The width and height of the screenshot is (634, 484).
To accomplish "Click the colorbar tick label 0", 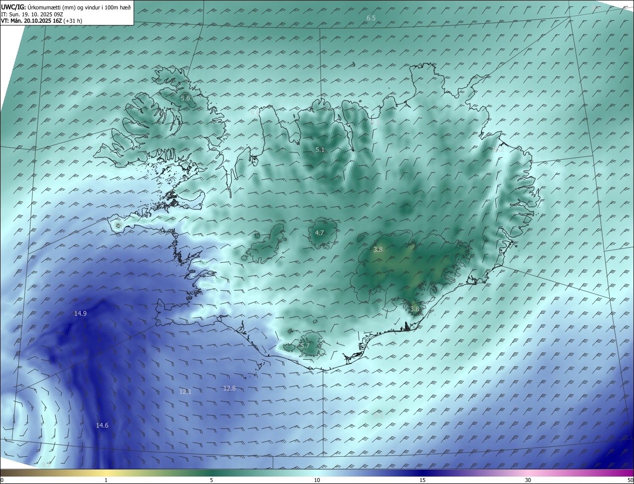I will (x=2, y=480).
